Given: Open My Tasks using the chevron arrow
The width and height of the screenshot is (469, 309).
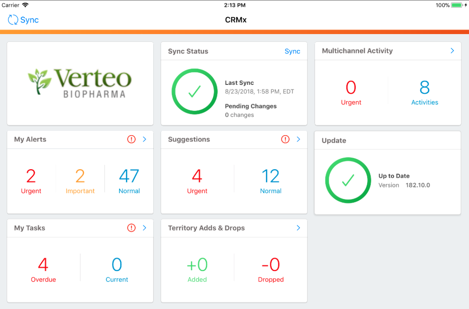Looking at the screenshot, I should click(x=145, y=228).
